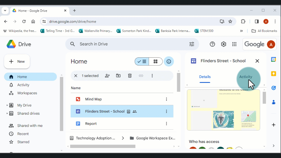This screenshot has width=281, height=158.
Task: Open Google Tasks side panel icon
Action: [x=273, y=88]
